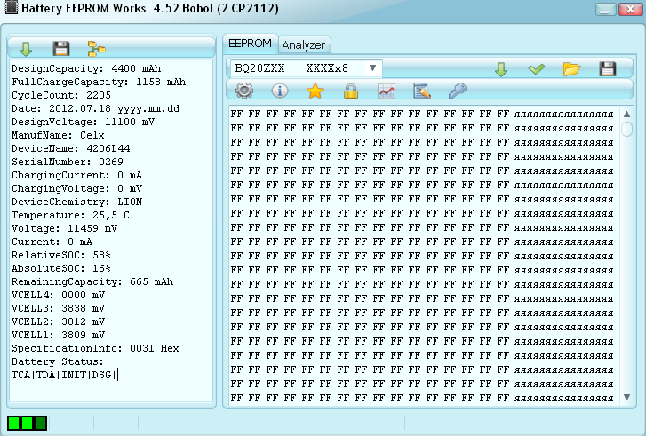Click the green progress indicator in status bar
This screenshot has height=436, width=646.
pos(28,423)
